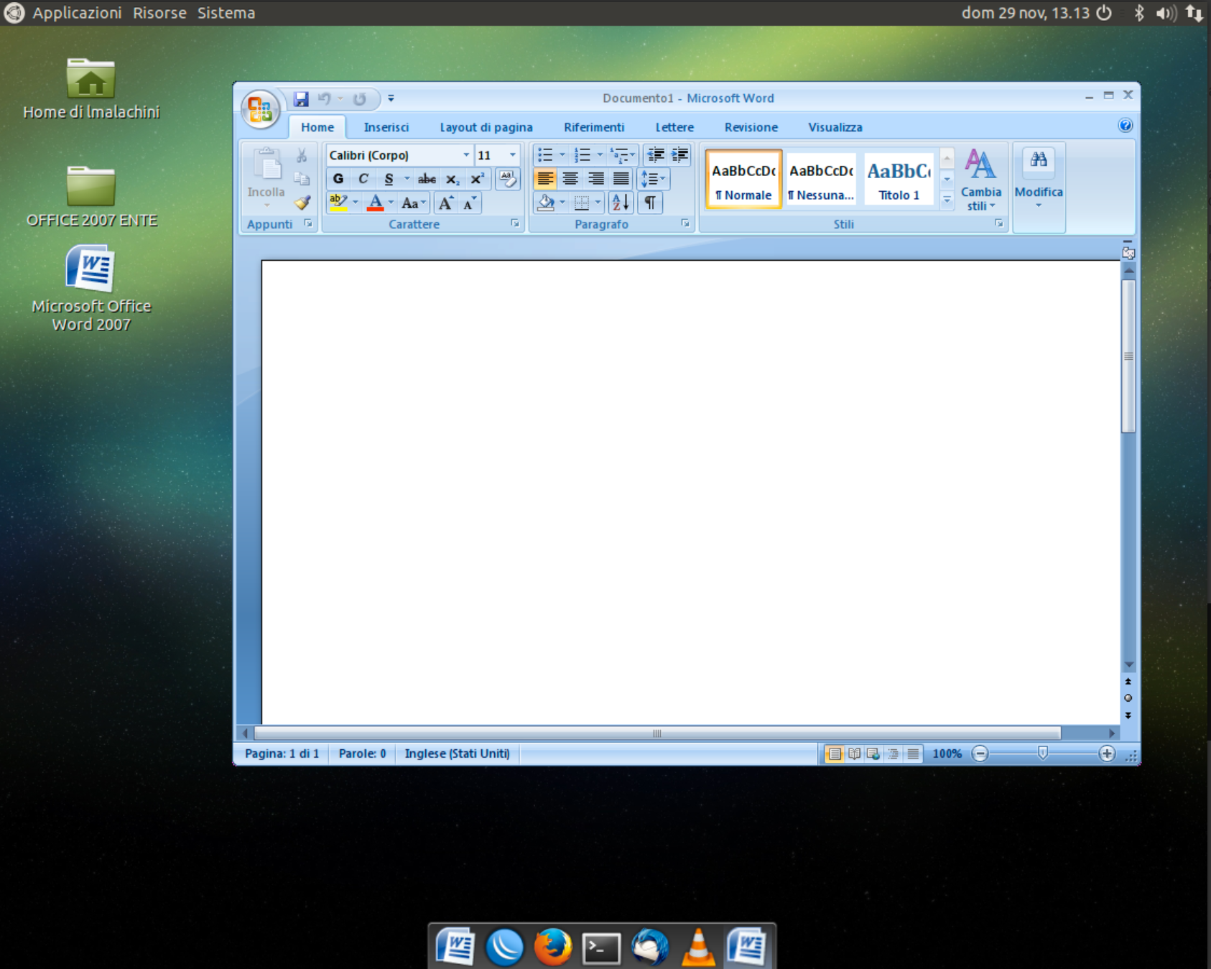Click the volume speaker icon in panel
The image size is (1211, 969).
pos(1166,13)
